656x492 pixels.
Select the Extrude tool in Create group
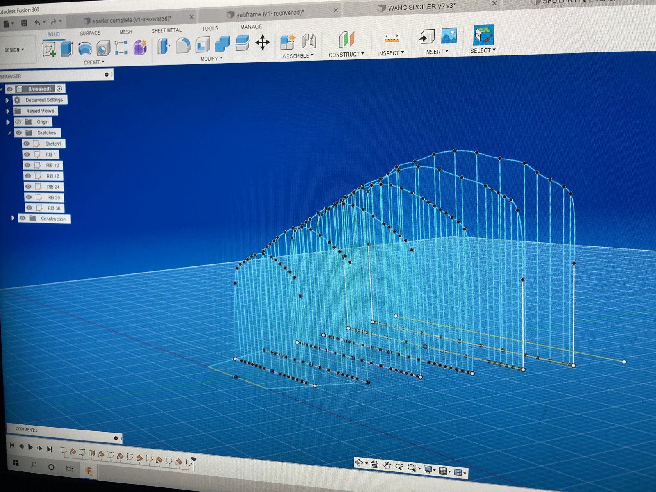tap(66, 49)
